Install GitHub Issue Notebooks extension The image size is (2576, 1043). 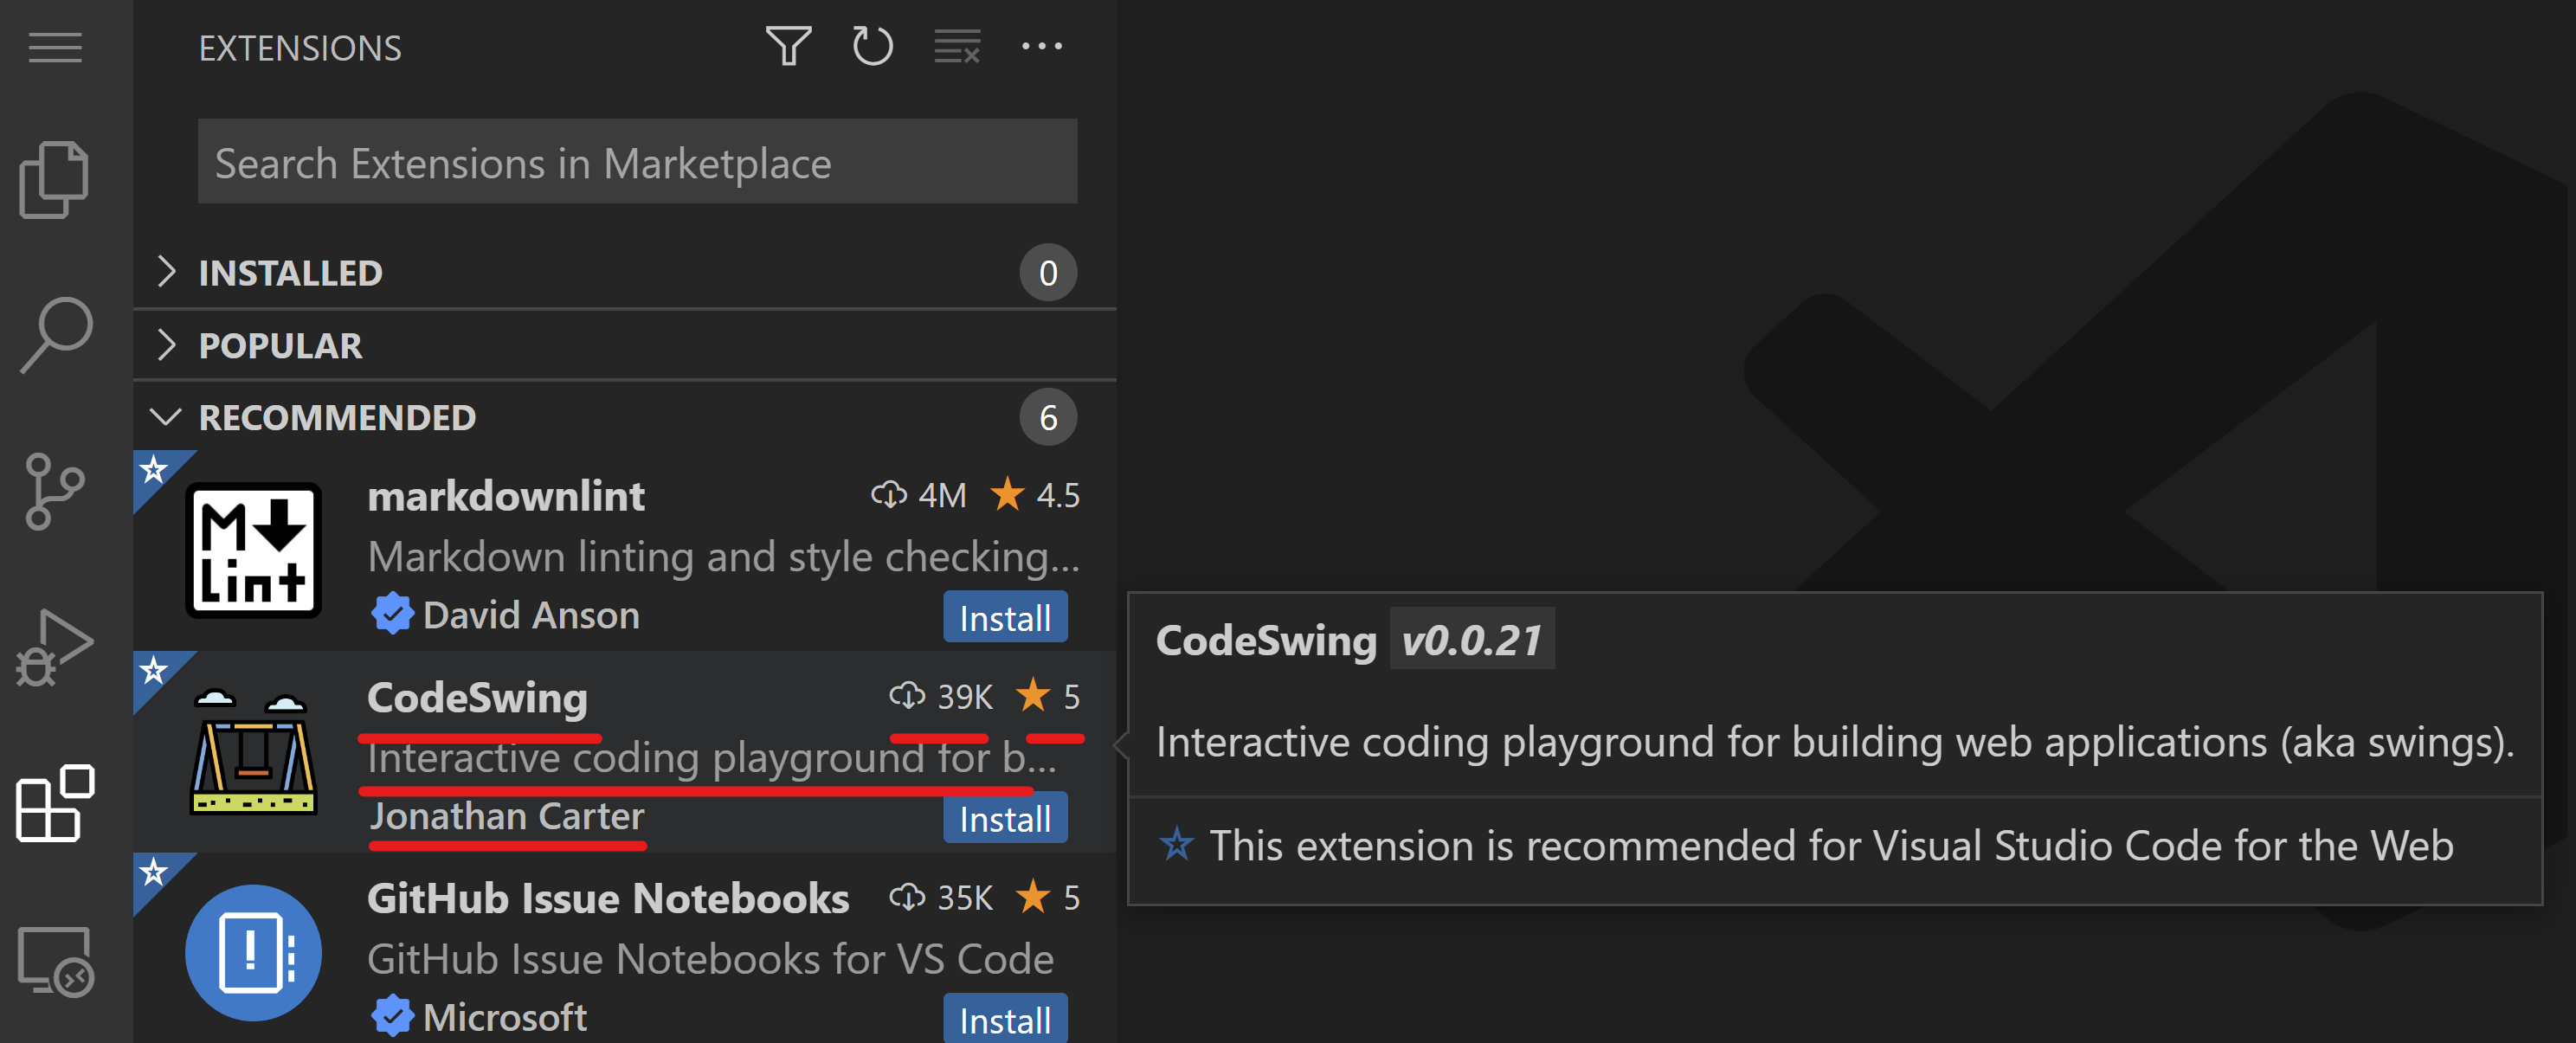[1005, 1020]
